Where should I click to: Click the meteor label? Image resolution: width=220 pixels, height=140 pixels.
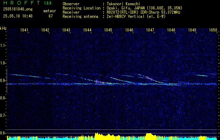tap(50, 11)
